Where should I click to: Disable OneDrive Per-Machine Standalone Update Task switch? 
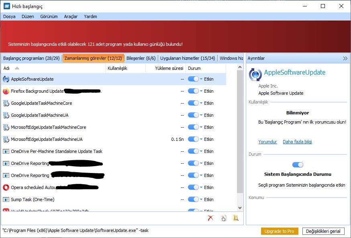tap(193, 151)
